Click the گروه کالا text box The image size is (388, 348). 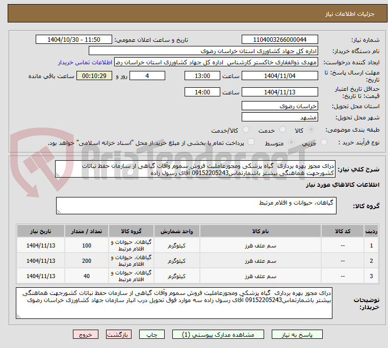click(x=196, y=206)
